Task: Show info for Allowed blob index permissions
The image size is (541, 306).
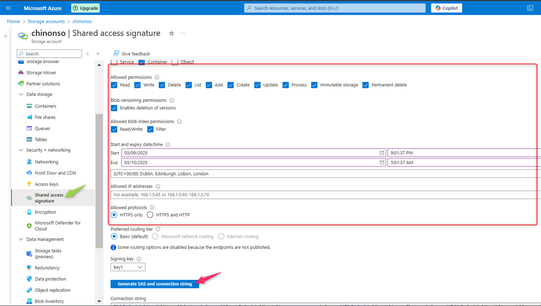Action: pyautogui.click(x=179, y=121)
